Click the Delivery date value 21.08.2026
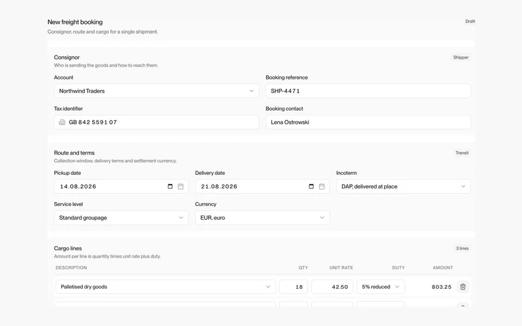 pyautogui.click(x=219, y=186)
